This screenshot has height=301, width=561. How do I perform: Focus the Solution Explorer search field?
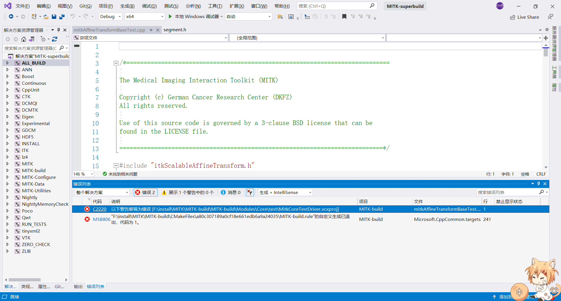point(36,48)
